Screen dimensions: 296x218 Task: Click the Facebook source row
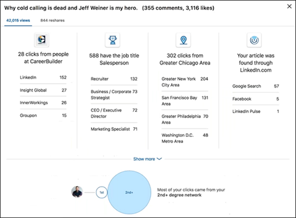(256, 99)
